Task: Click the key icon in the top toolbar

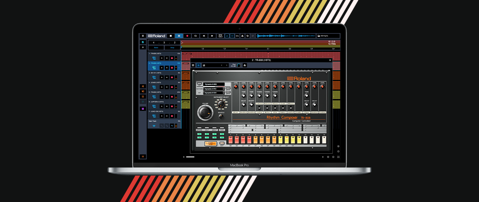Action: pyautogui.click(x=237, y=36)
